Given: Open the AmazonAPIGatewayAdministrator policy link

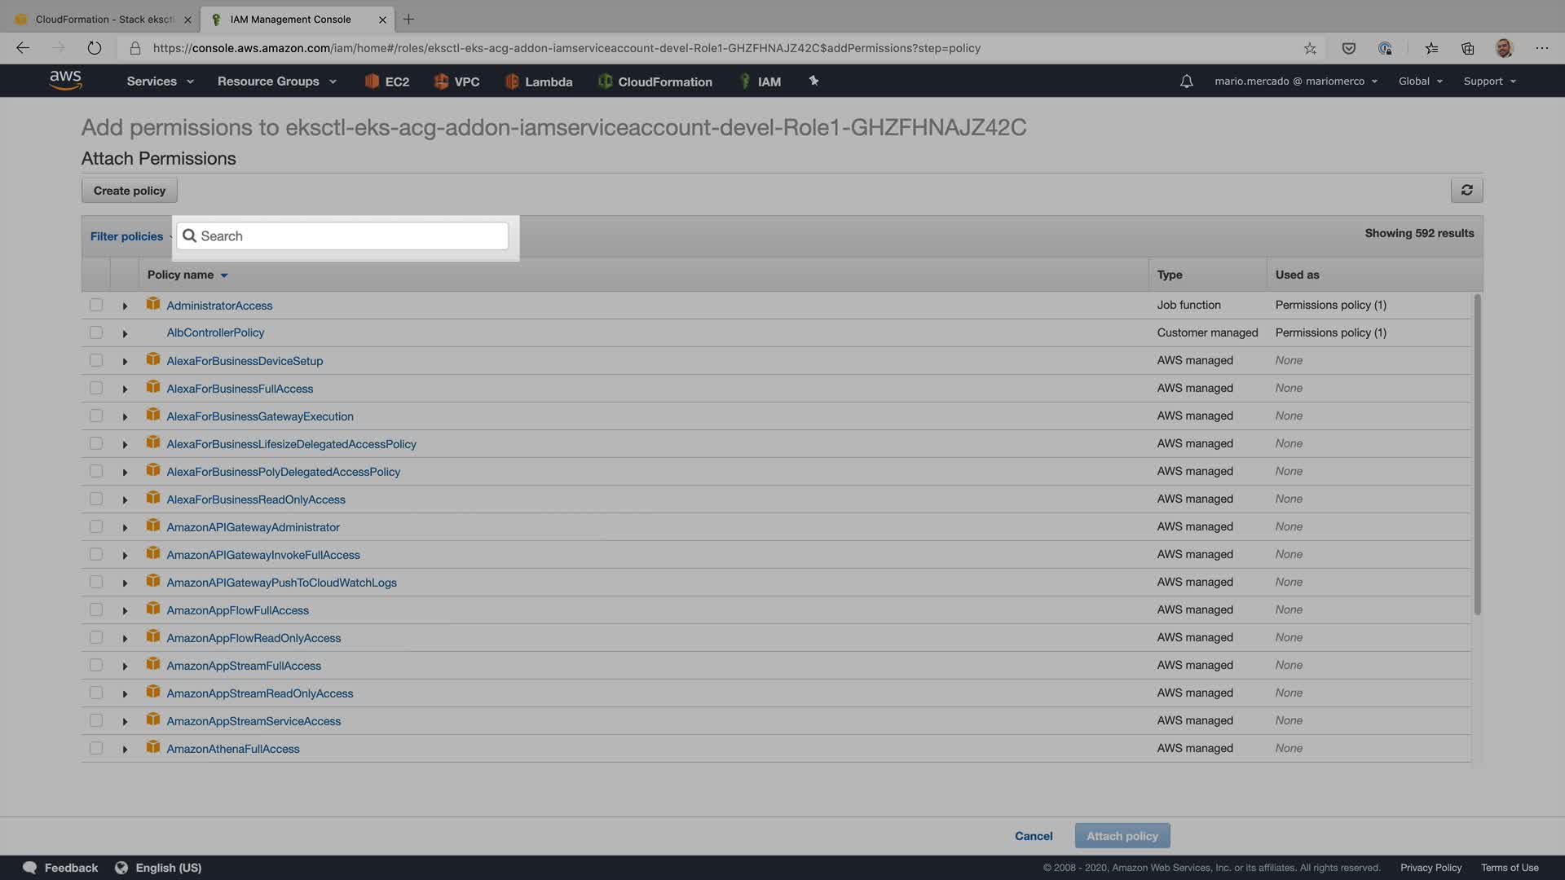Looking at the screenshot, I should coord(253,527).
